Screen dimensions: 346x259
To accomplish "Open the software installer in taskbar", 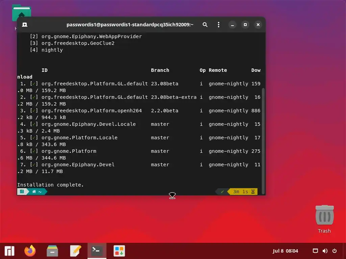I will (x=119, y=251).
